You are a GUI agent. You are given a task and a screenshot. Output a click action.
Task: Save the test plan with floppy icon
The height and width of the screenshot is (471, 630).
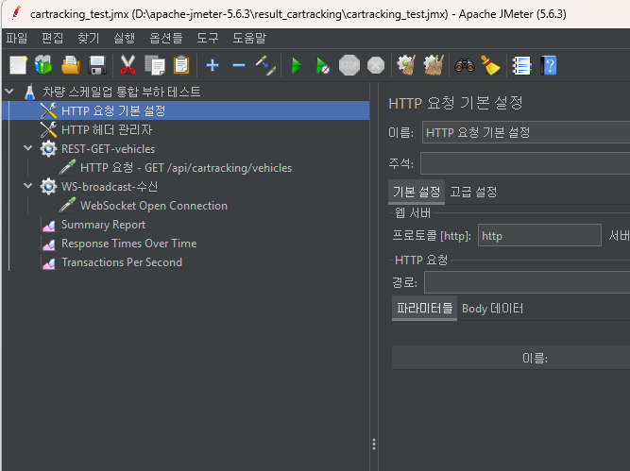point(97,65)
